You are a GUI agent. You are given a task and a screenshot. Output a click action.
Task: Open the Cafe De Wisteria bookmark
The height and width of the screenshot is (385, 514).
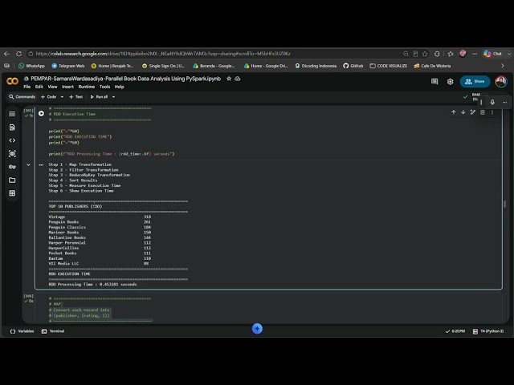click(x=432, y=66)
